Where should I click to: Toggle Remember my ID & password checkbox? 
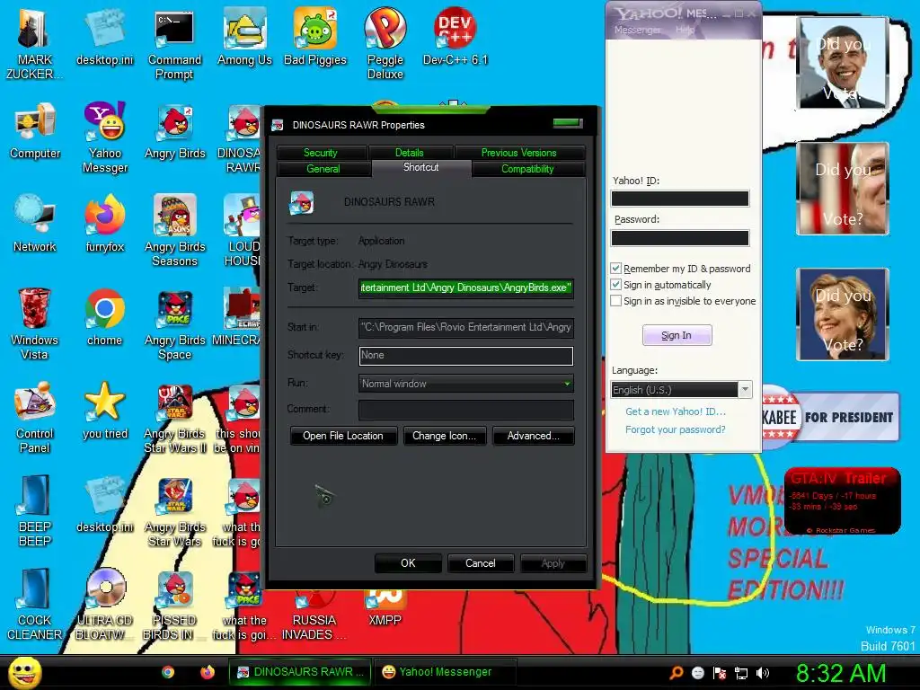pyautogui.click(x=615, y=268)
